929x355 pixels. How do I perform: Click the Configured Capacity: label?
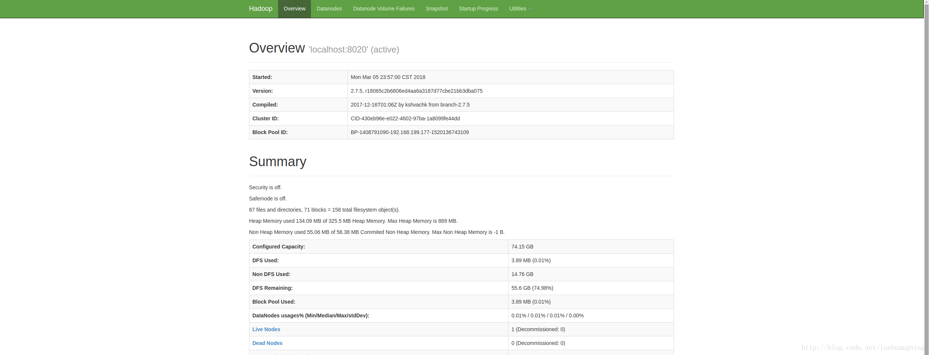click(279, 247)
